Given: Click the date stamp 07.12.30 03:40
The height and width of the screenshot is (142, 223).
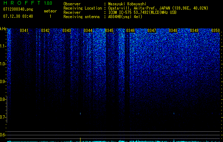Looking at the screenshot, I should pos(18,16).
